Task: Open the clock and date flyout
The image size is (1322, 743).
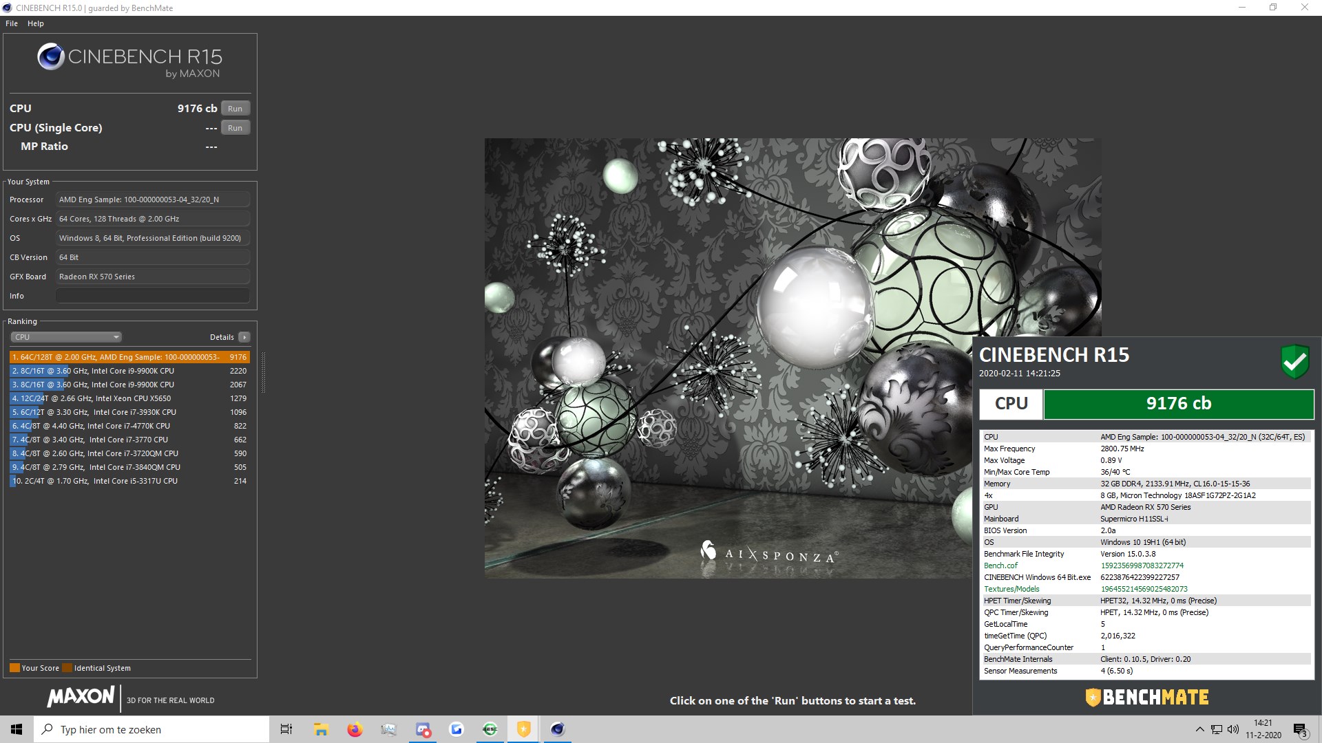Action: pyautogui.click(x=1263, y=729)
